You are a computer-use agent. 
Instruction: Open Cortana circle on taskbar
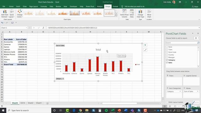54,110
